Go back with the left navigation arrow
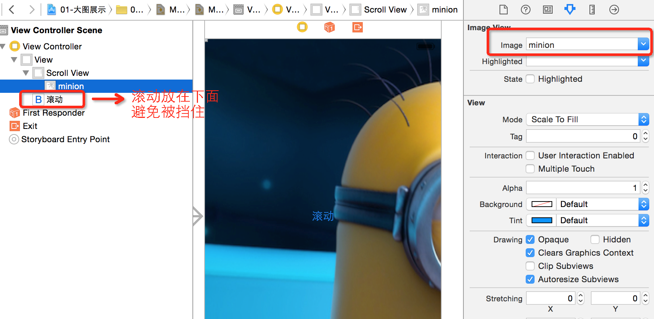 click(12, 10)
